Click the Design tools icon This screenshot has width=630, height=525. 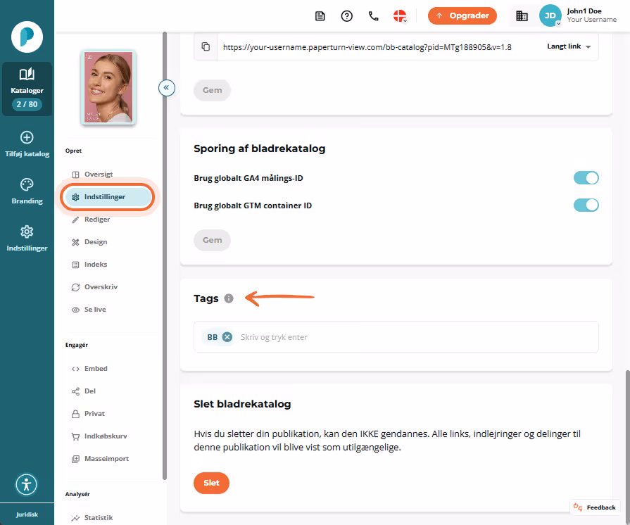[75, 242]
